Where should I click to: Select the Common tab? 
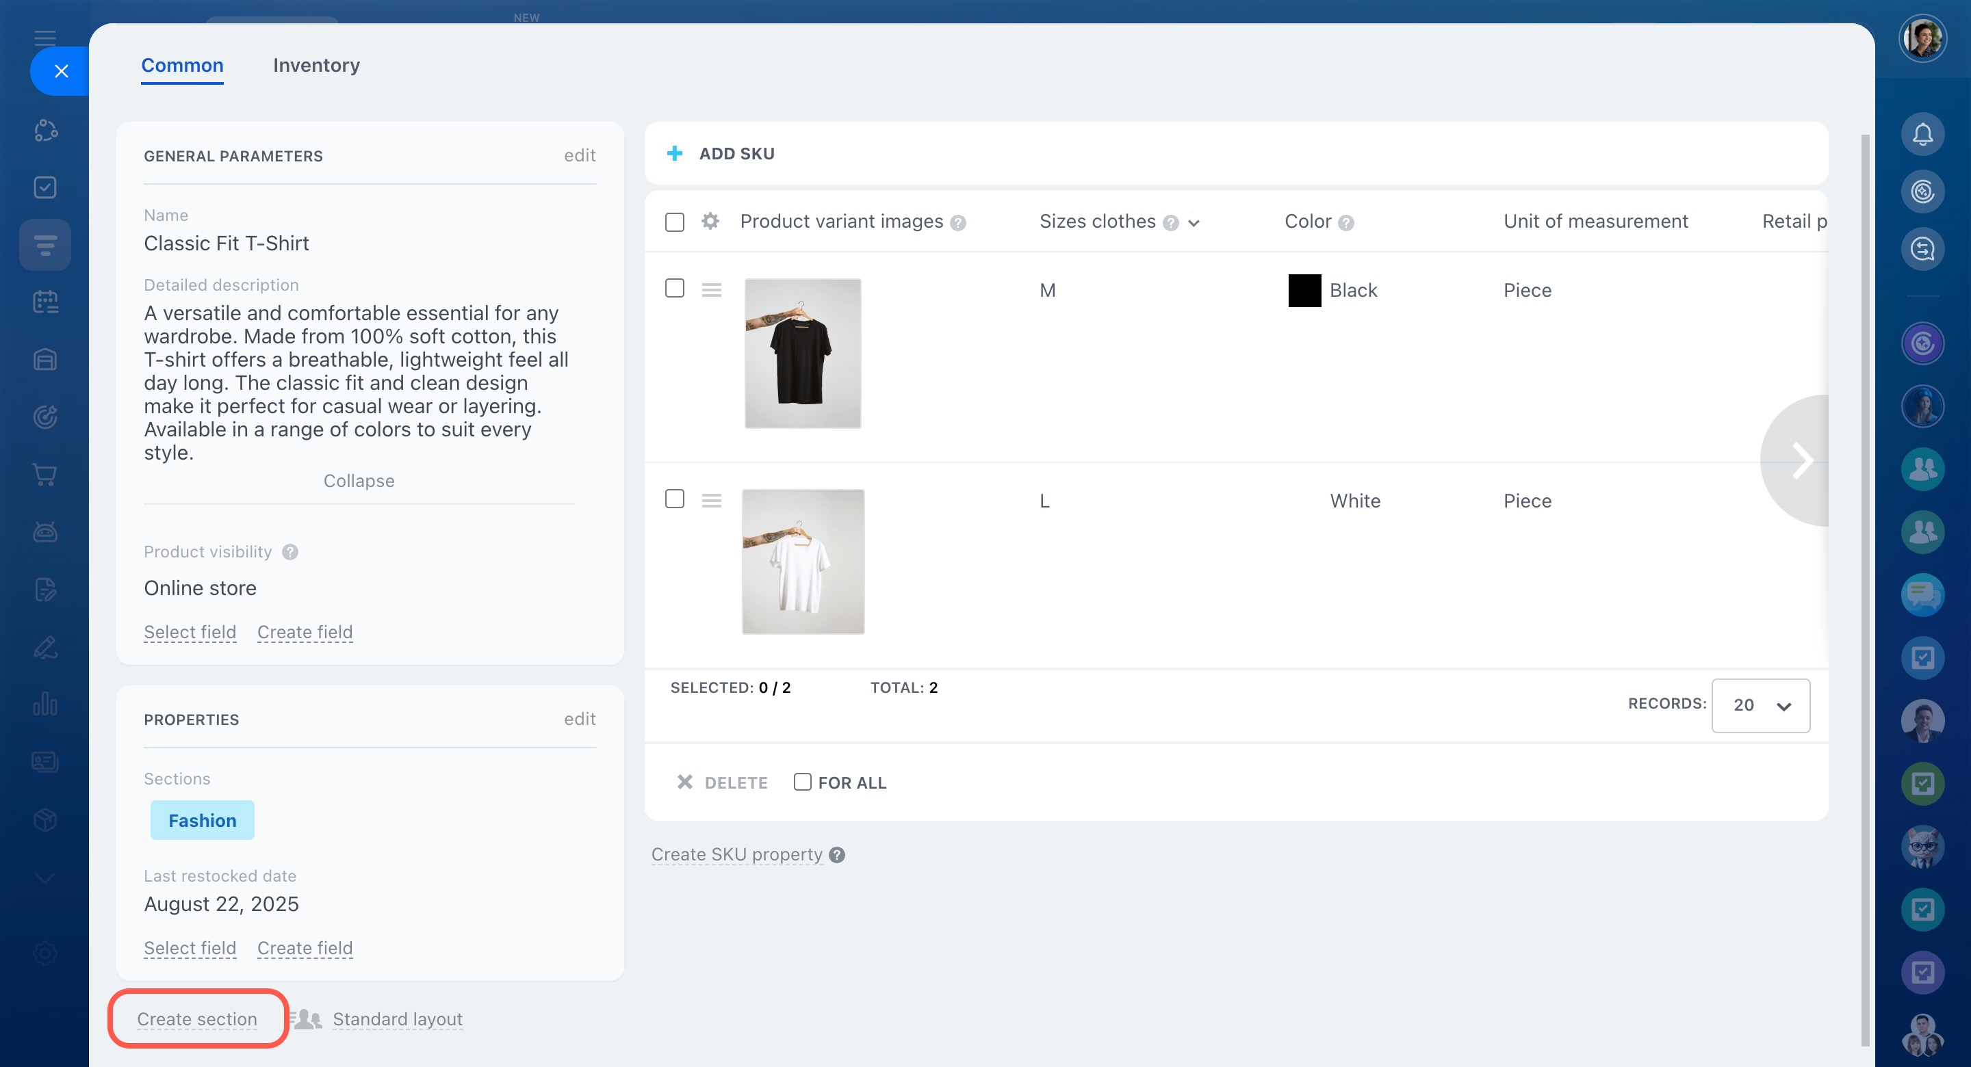(182, 66)
